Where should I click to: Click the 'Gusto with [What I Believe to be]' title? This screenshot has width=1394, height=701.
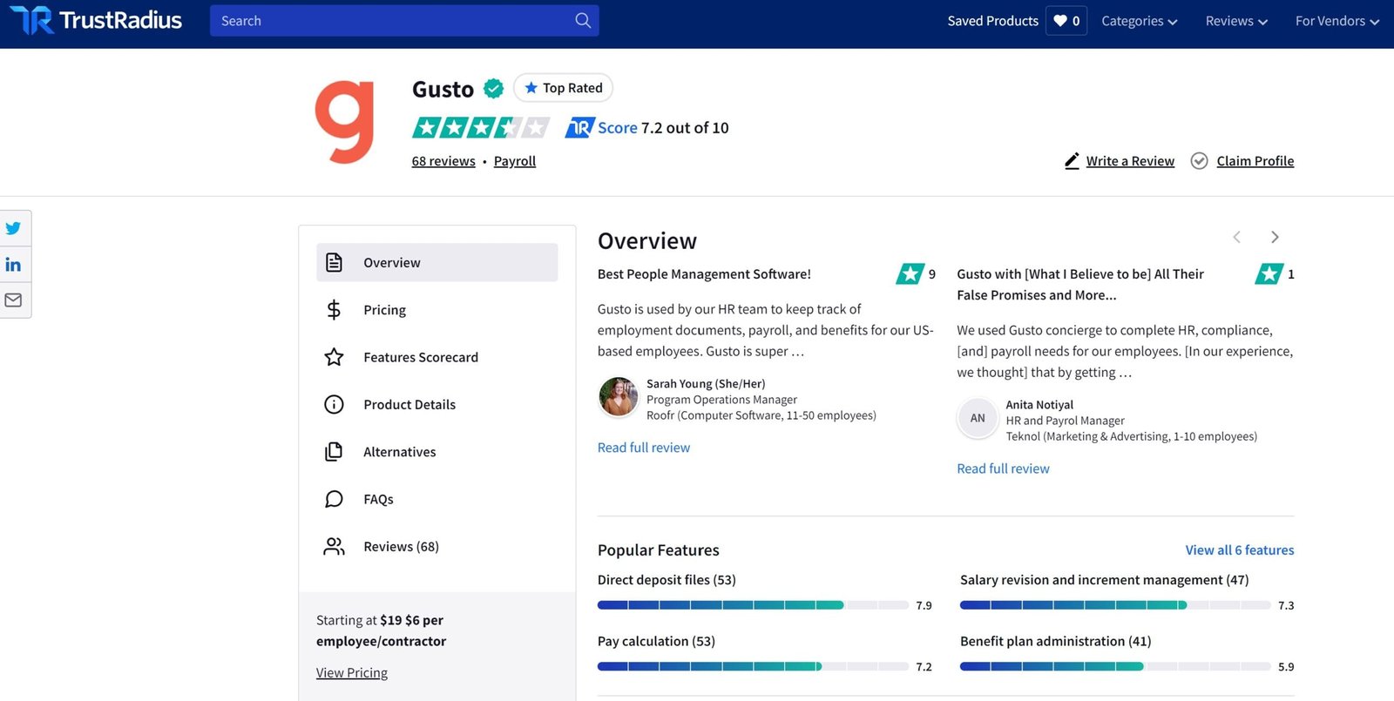[x=1080, y=285]
